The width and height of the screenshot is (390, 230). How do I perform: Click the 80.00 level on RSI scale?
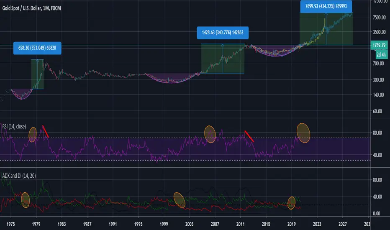pyautogui.click(x=377, y=133)
